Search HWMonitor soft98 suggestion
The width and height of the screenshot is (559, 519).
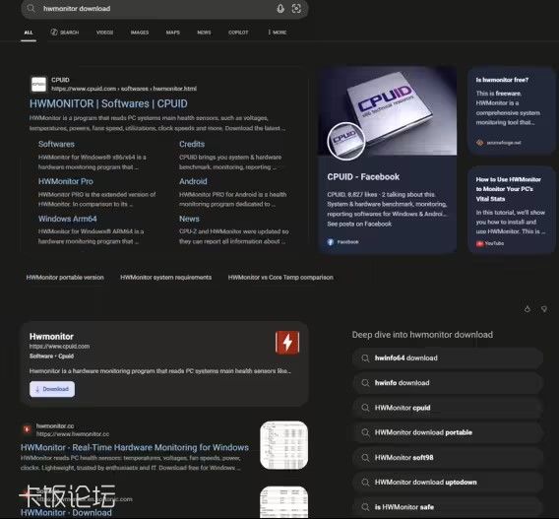[x=448, y=458]
